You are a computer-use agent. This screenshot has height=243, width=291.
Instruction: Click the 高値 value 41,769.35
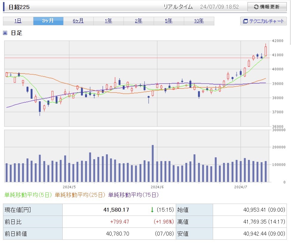pyautogui.click(x=254, y=222)
